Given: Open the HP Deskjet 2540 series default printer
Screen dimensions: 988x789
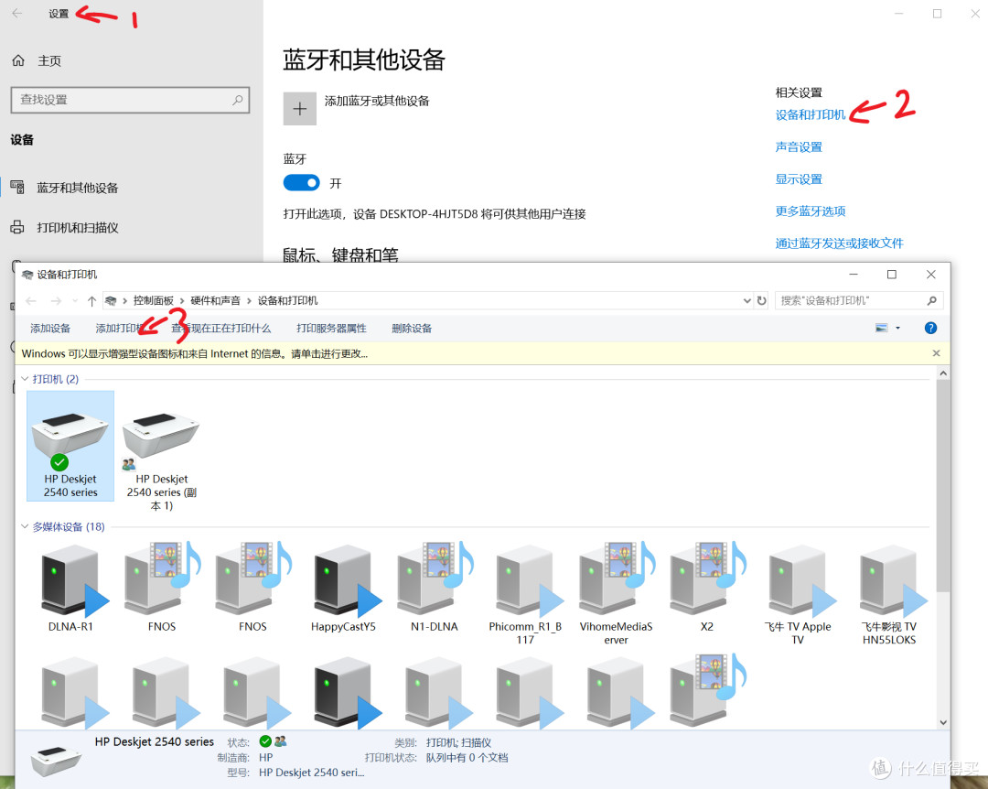Looking at the screenshot, I should 70,446.
